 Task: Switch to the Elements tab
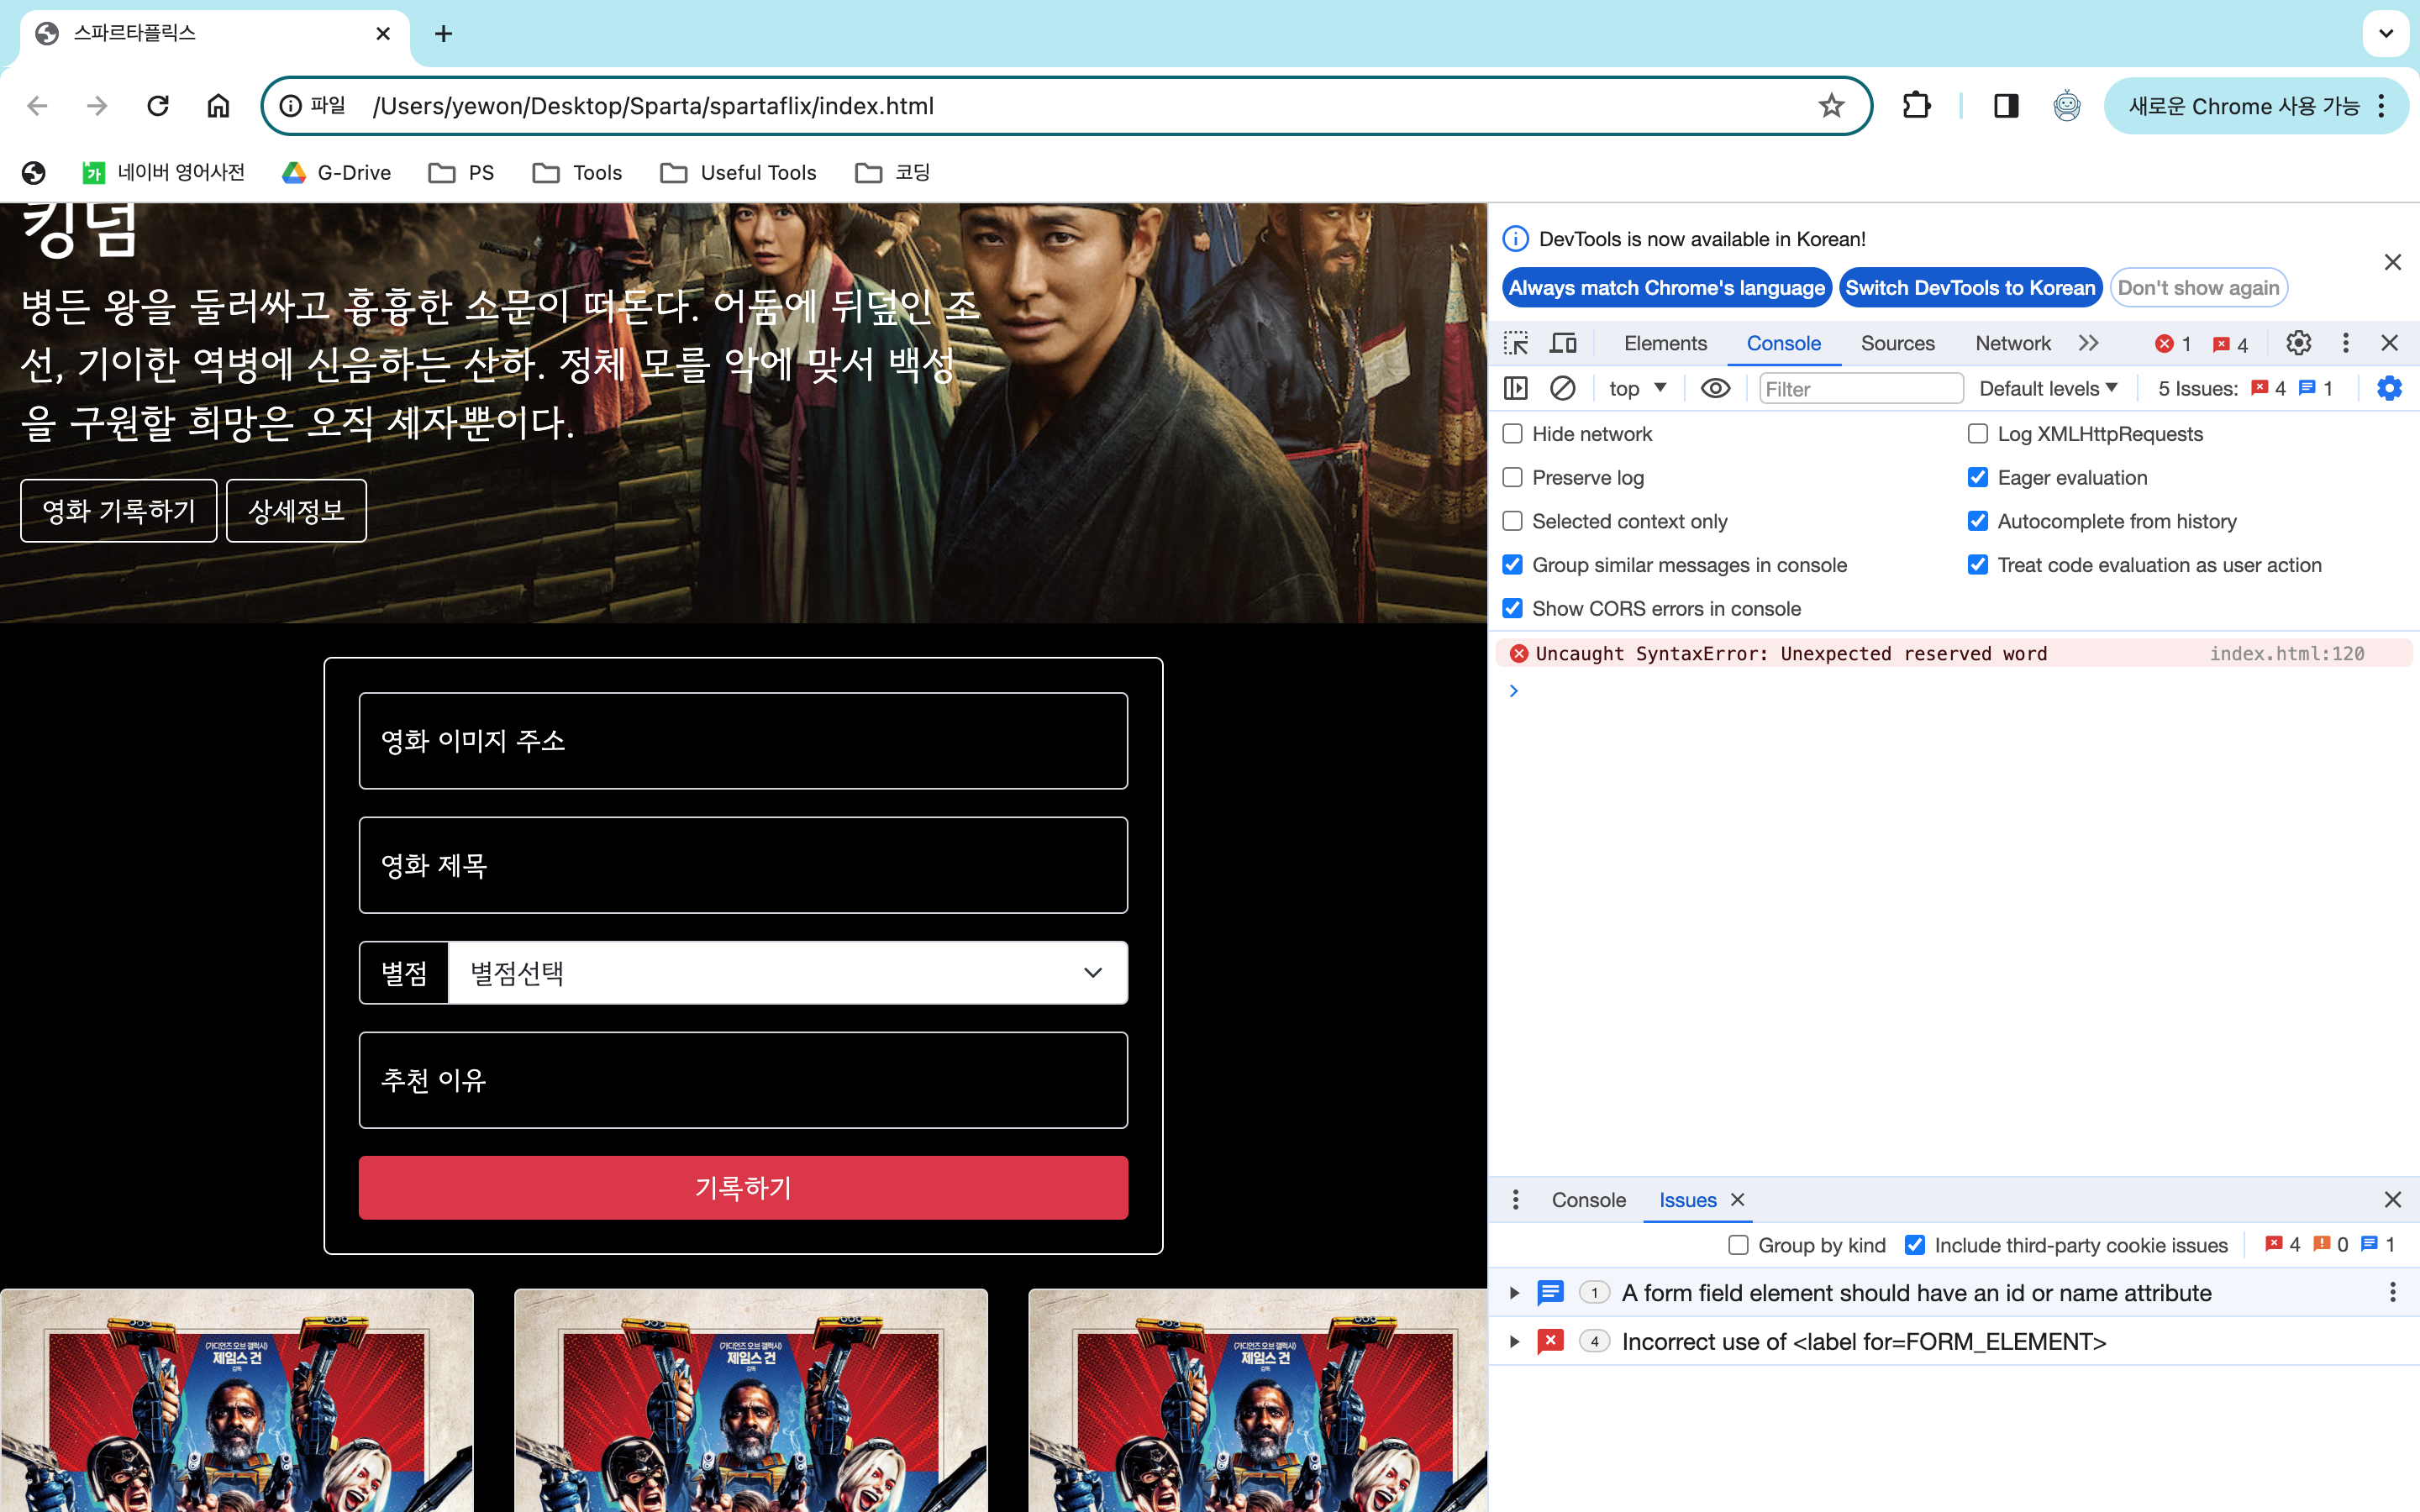(1665, 343)
